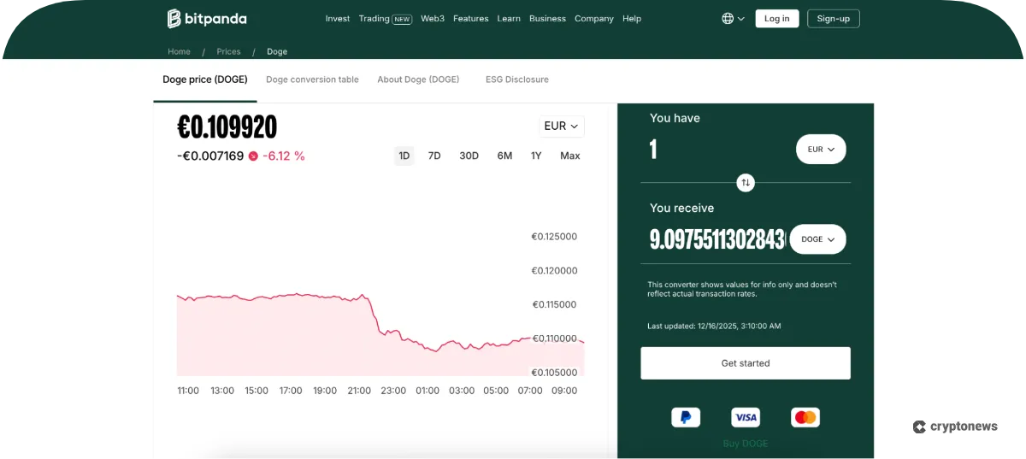This screenshot has width=1026, height=459.
Task: Select the 30D chart range
Action: coord(469,156)
